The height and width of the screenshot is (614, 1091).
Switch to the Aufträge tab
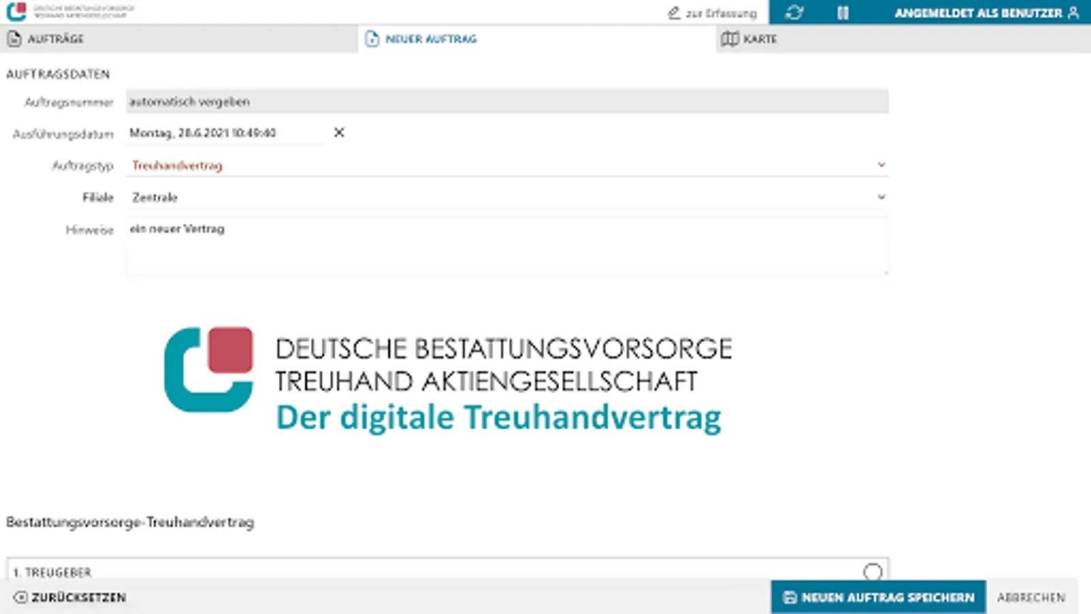179,39
